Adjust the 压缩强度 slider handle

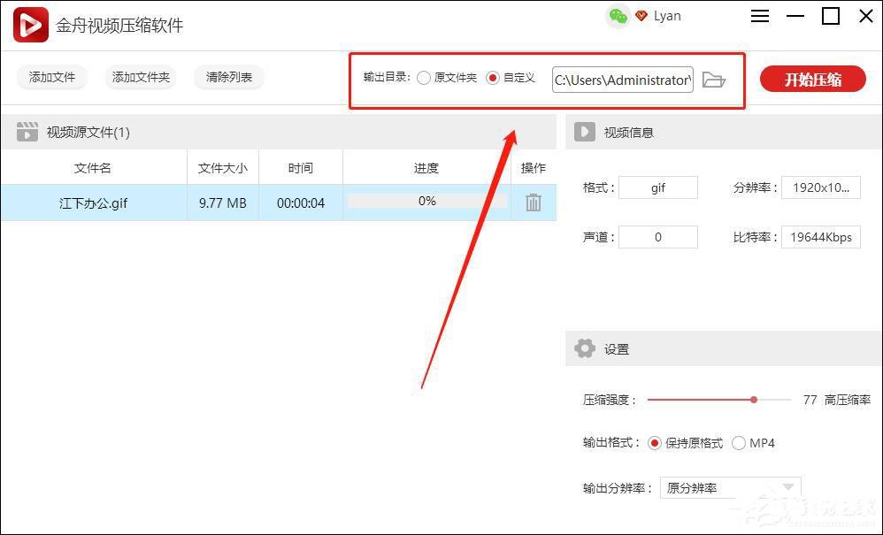click(x=754, y=400)
